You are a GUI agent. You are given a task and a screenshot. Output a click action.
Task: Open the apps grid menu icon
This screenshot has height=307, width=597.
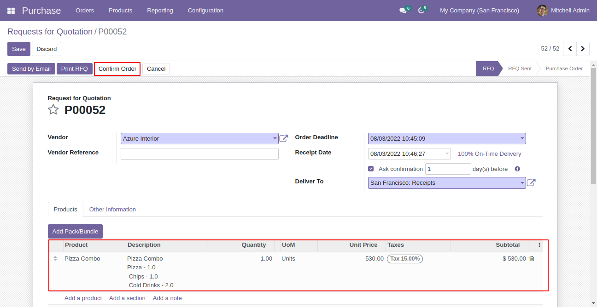(x=11, y=11)
